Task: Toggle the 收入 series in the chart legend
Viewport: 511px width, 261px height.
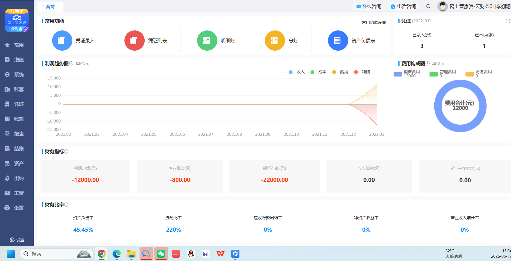Action: (x=296, y=72)
